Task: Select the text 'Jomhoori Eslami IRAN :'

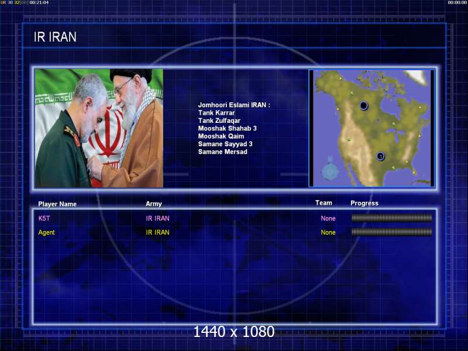Action: [234, 105]
